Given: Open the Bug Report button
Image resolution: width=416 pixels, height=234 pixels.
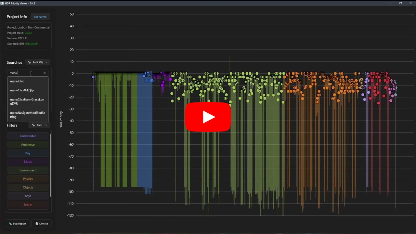Looking at the screenshot, I should click(x=18, y=224).
